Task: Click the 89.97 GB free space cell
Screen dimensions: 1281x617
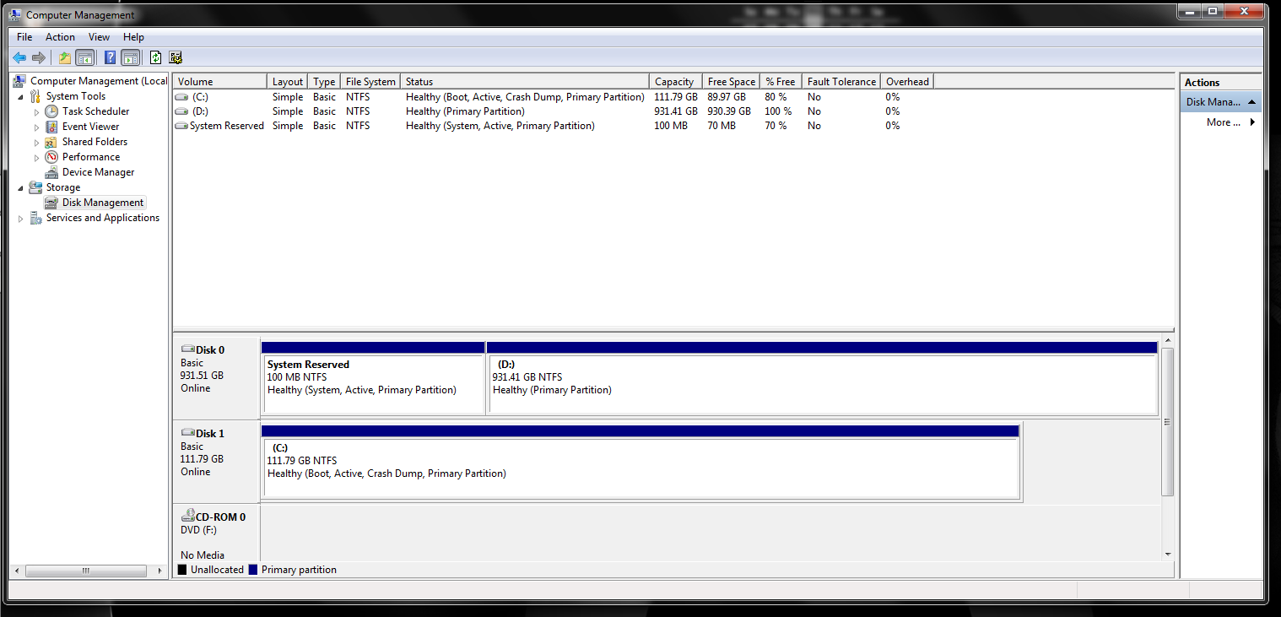Action: point(727,97)
